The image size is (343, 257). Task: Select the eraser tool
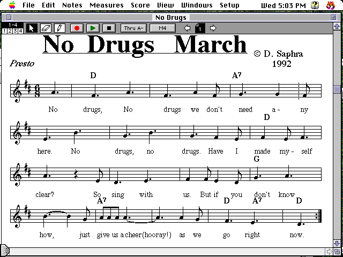(x=46, y=28)
